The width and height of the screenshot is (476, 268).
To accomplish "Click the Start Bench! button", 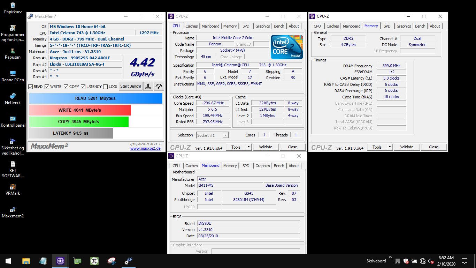I will [131, 86].
